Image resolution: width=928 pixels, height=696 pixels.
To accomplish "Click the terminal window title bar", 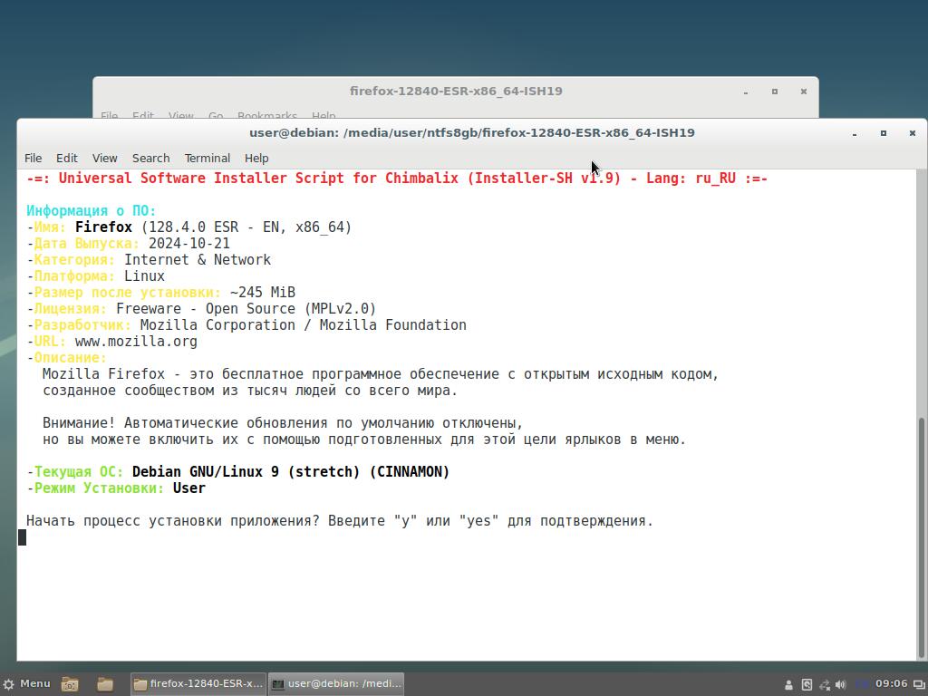I will click(x=471, y=132).
